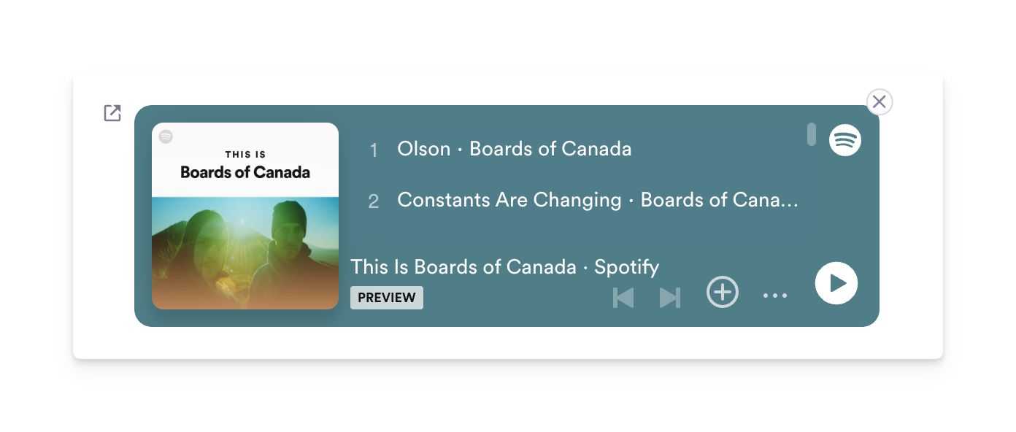Open the embed in a new window
Viewport: 1016px width, 432px height.
click(x=112, y=113)
